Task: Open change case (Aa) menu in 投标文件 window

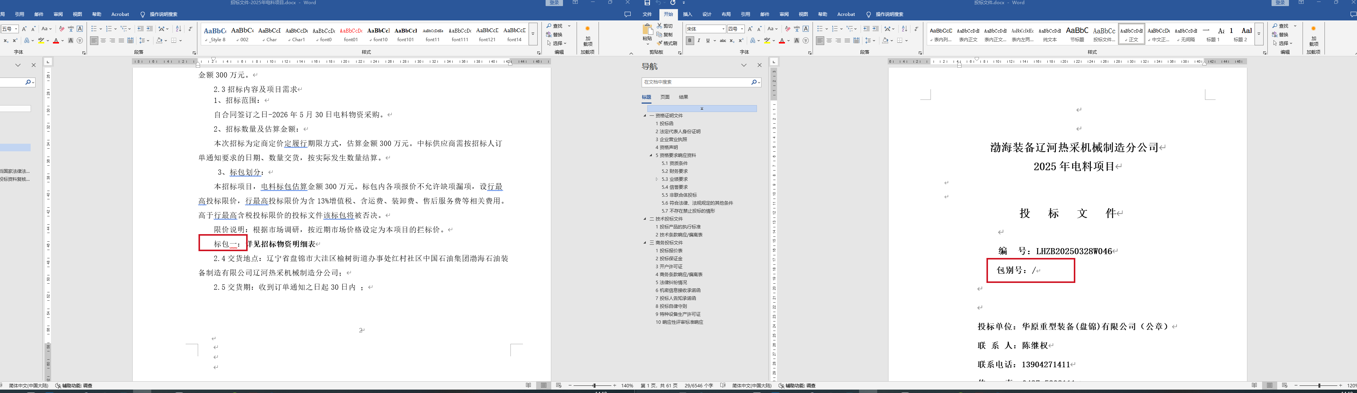Action: pos(772,29)
